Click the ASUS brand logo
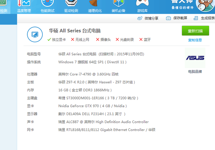The image size is (215, 150). tap(195, 58)
